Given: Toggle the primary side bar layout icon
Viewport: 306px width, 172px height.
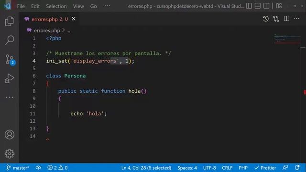Looking at the screenshot, I should click(249, 6).
